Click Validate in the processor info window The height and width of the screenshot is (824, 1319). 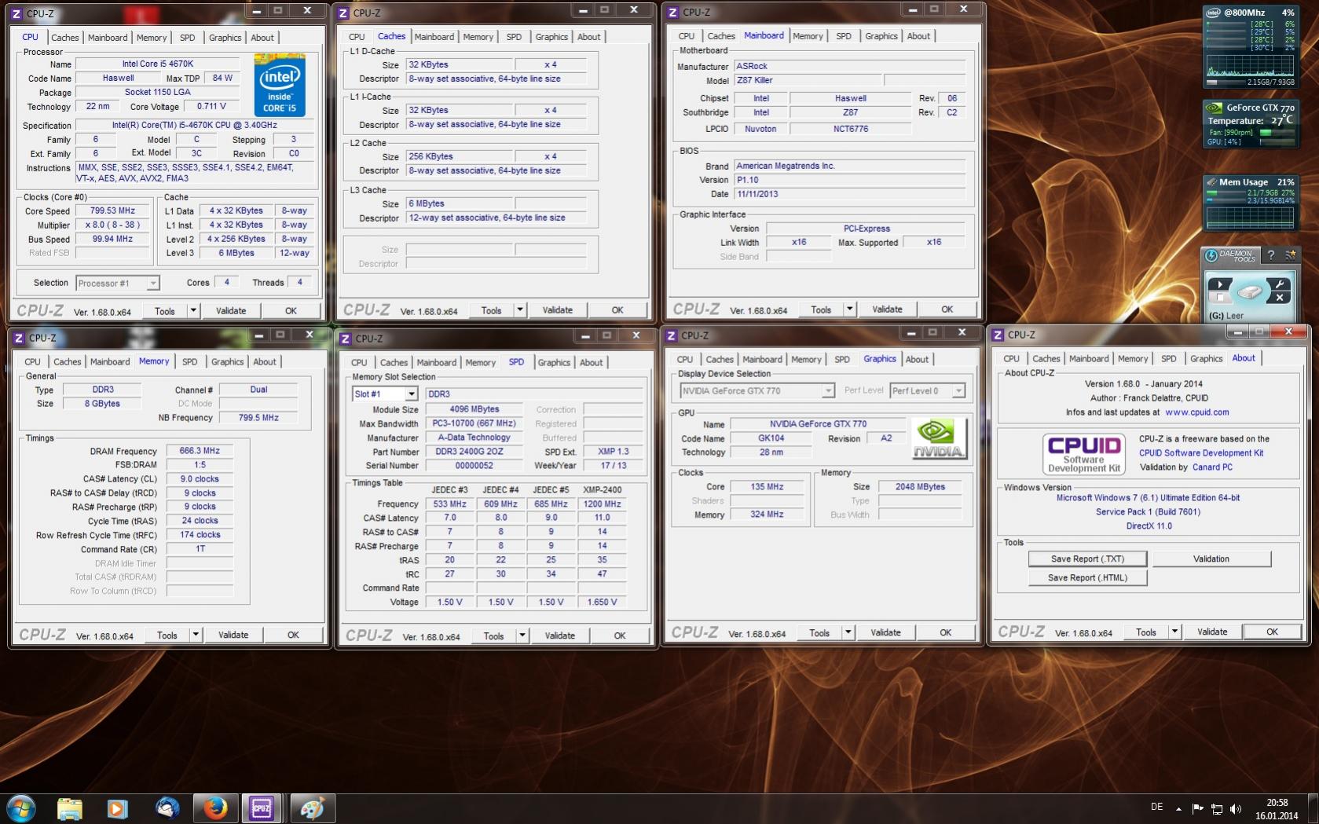[x=231, y=311]
